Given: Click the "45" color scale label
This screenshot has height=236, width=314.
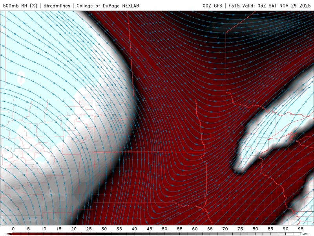Looking at the screenshot, I should pyautogui.click(x=150, y=229).
